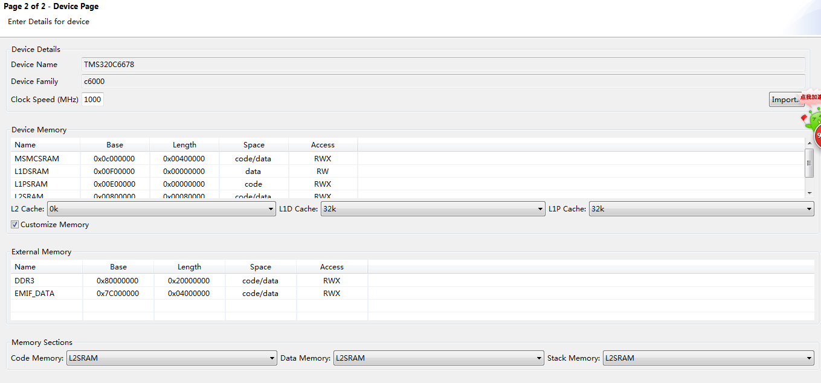Select the MSMCSRAM memory row
This screenshot has width=821, height=383.
pyautogui.click(x=408, y=159)
